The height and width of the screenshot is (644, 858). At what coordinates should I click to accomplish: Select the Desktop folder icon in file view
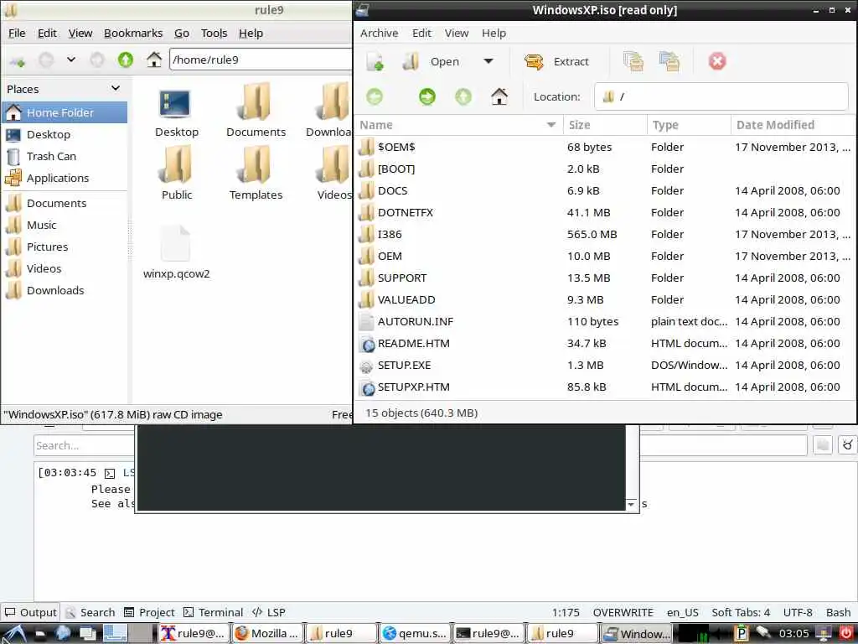pyautogui.click(x=176, y=112)
